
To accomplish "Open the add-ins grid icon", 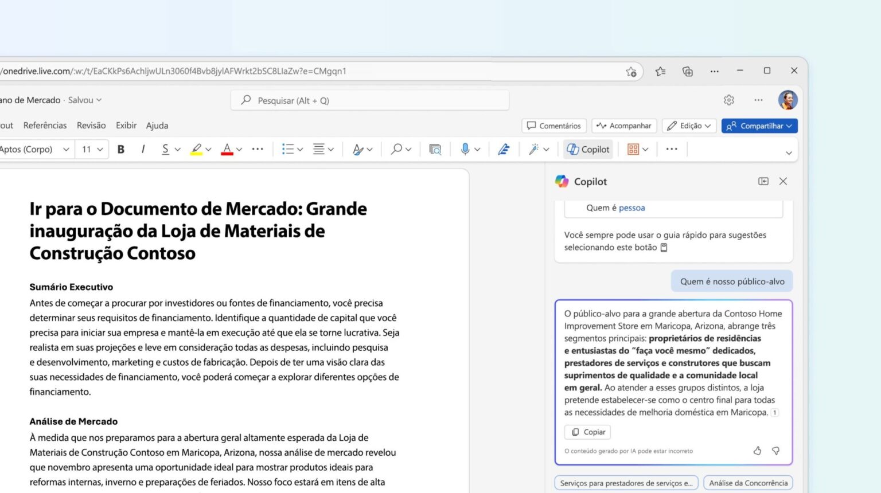I will coord(633,149).
